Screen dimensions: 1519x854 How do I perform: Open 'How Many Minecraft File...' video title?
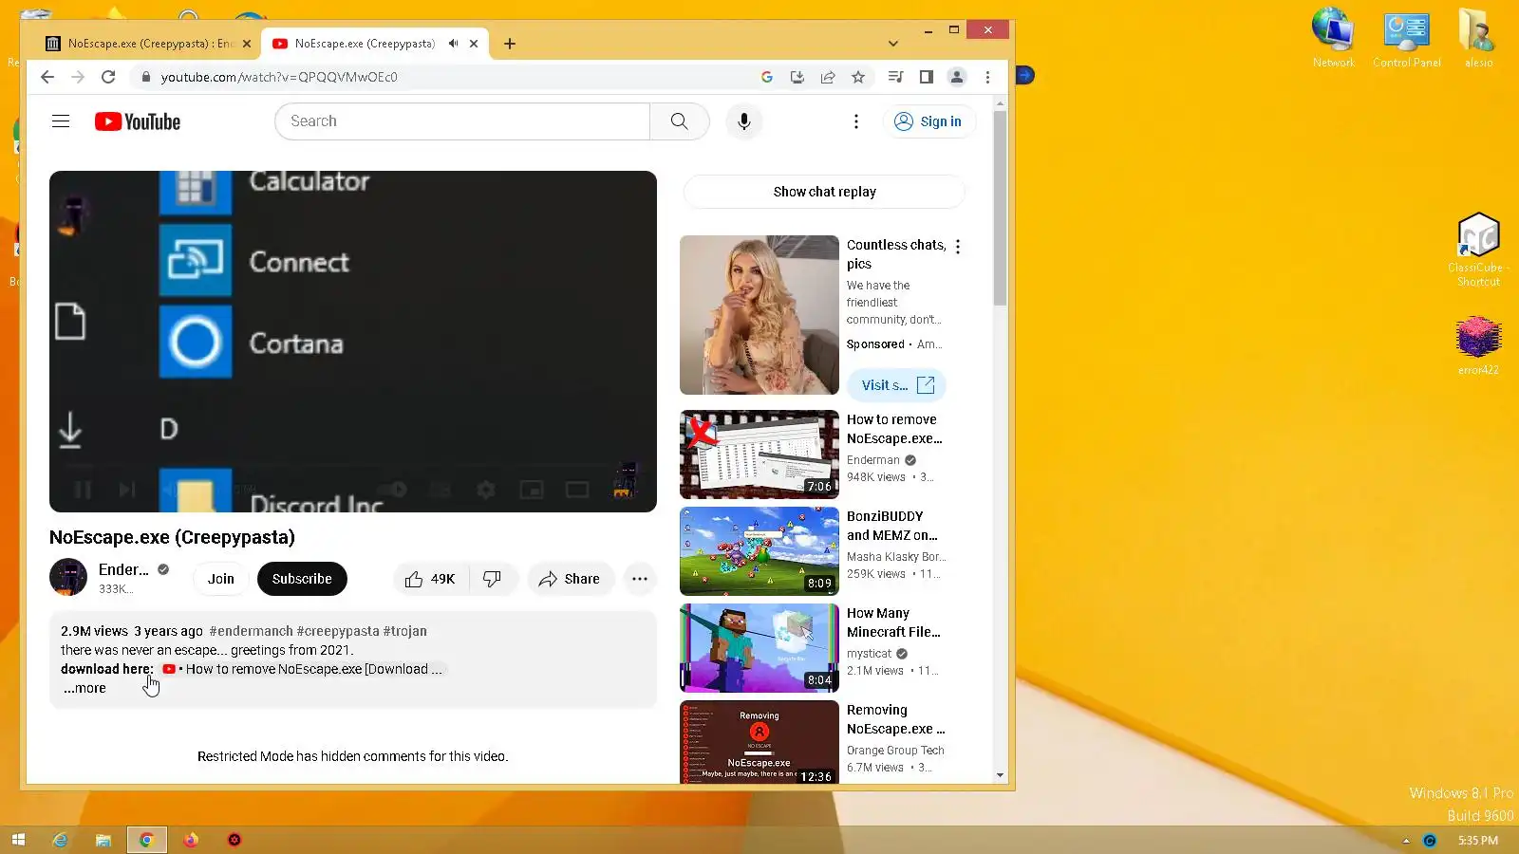(x=893, y=622)
